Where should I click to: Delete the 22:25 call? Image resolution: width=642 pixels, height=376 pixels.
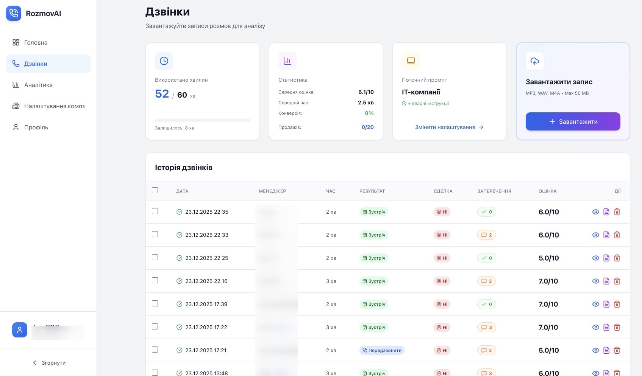tap(617, 258)
